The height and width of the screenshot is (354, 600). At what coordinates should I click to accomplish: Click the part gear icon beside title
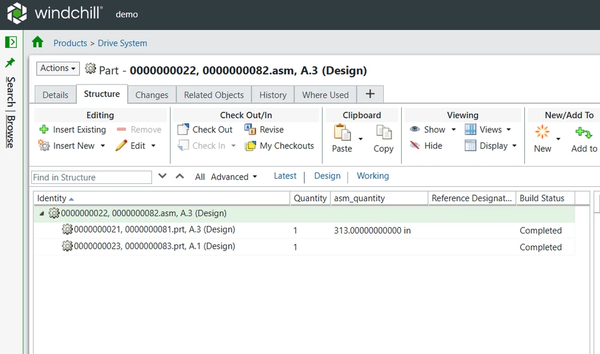pyautogui.click(x=90, y=69)
